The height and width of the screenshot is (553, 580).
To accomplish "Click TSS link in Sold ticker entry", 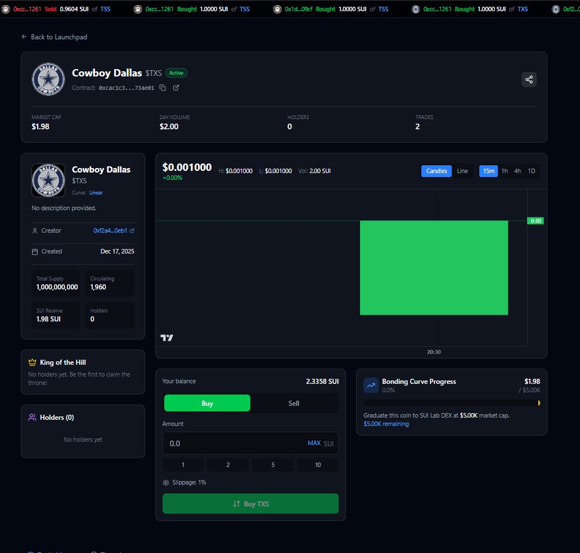I will [105, 9].
